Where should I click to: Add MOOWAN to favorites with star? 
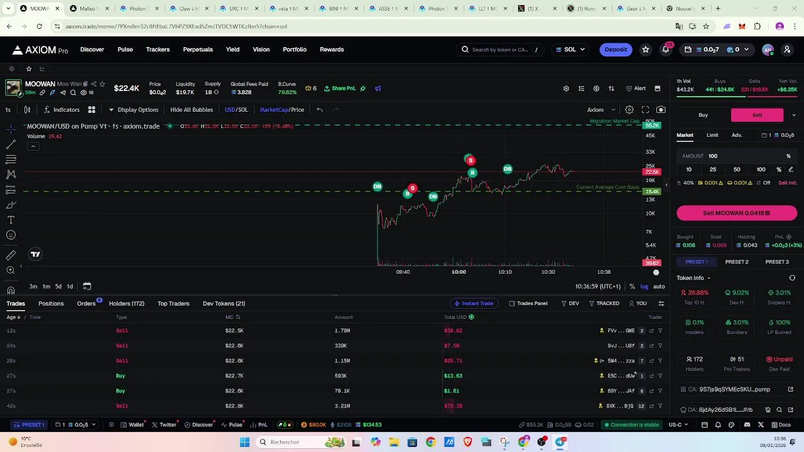click(102, 84)
